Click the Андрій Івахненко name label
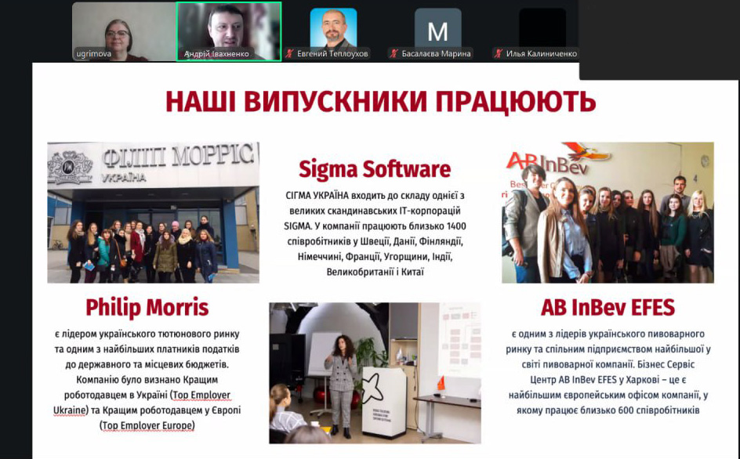 (216, 54)
